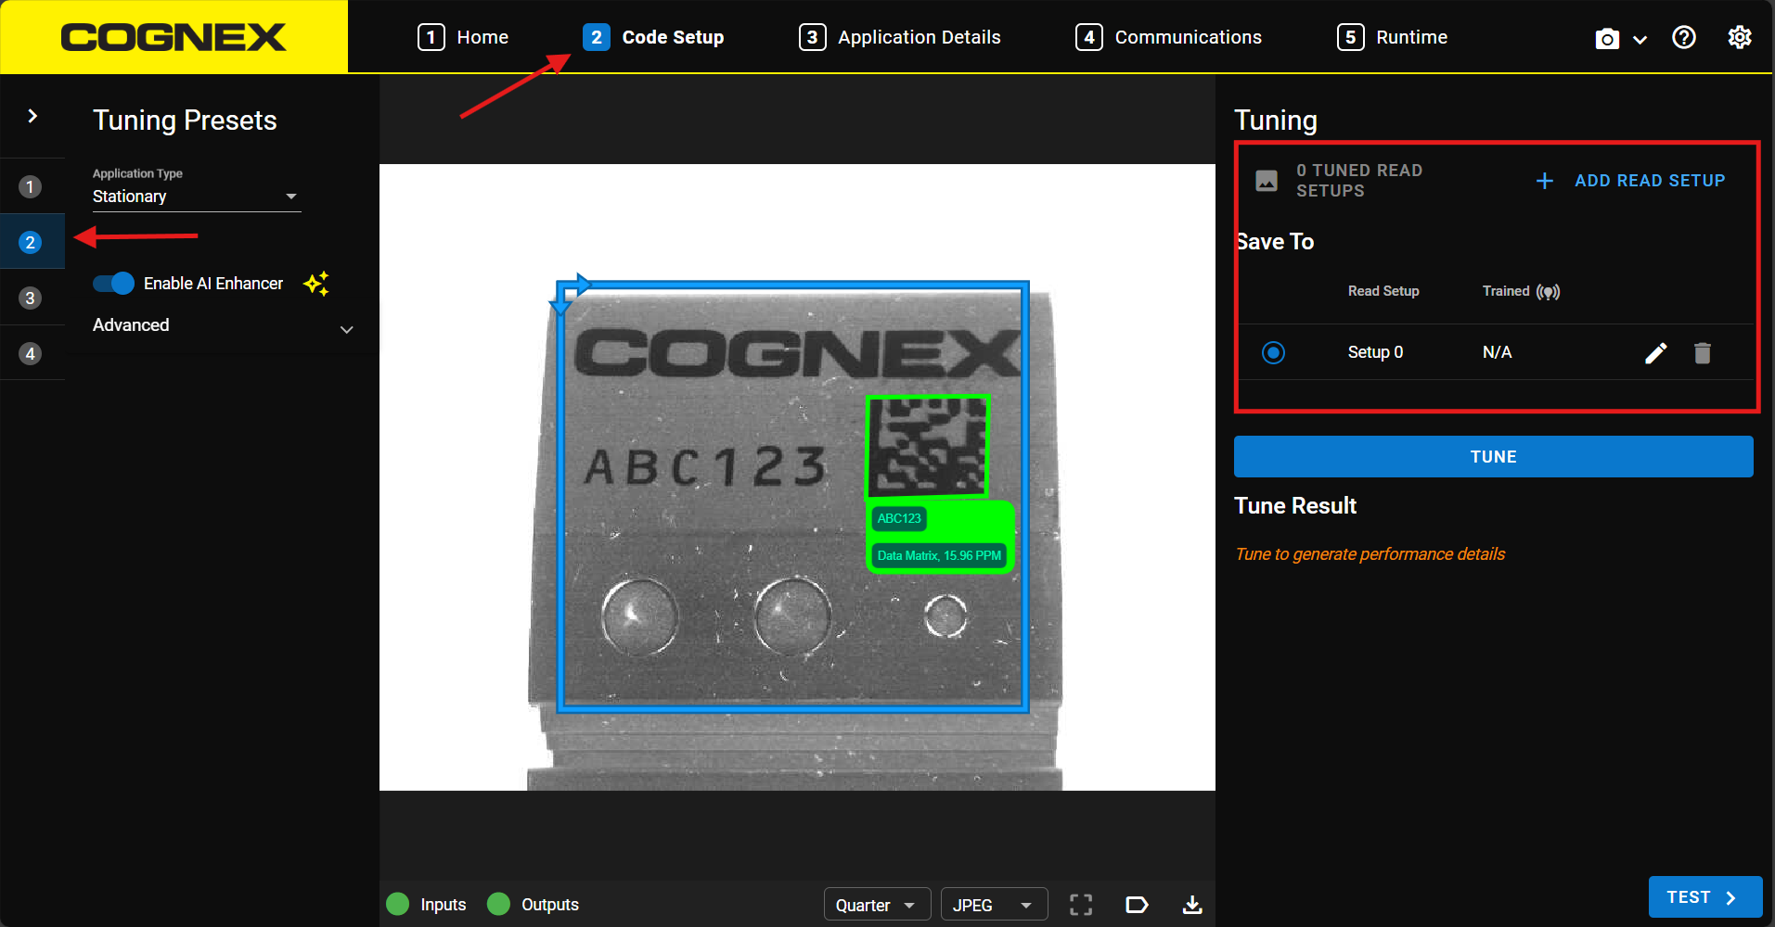Switch to the Application Details tab
Screen dimensions: 1775x927
pyautogui.click(x=900, y=37)
